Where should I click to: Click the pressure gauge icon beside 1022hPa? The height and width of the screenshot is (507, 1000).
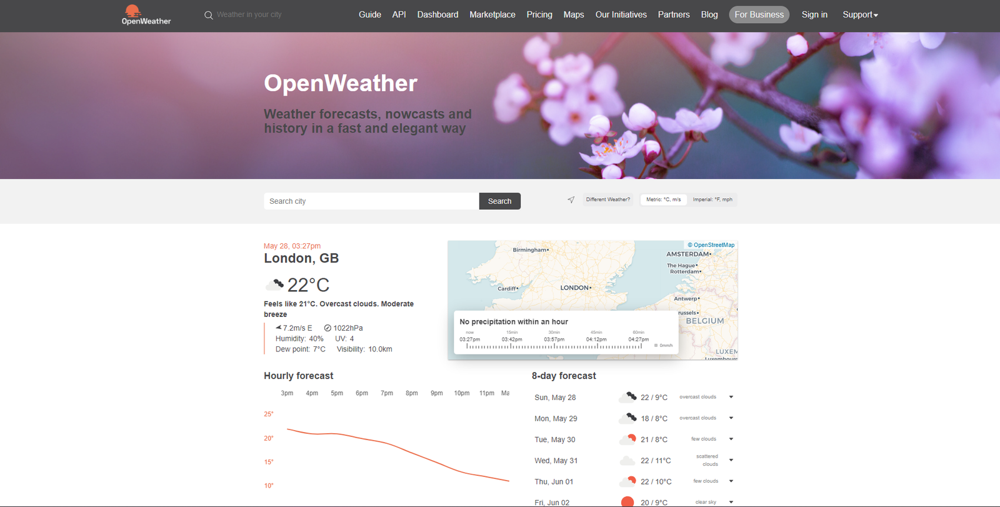pyautogui.click(x=327, y=328)
